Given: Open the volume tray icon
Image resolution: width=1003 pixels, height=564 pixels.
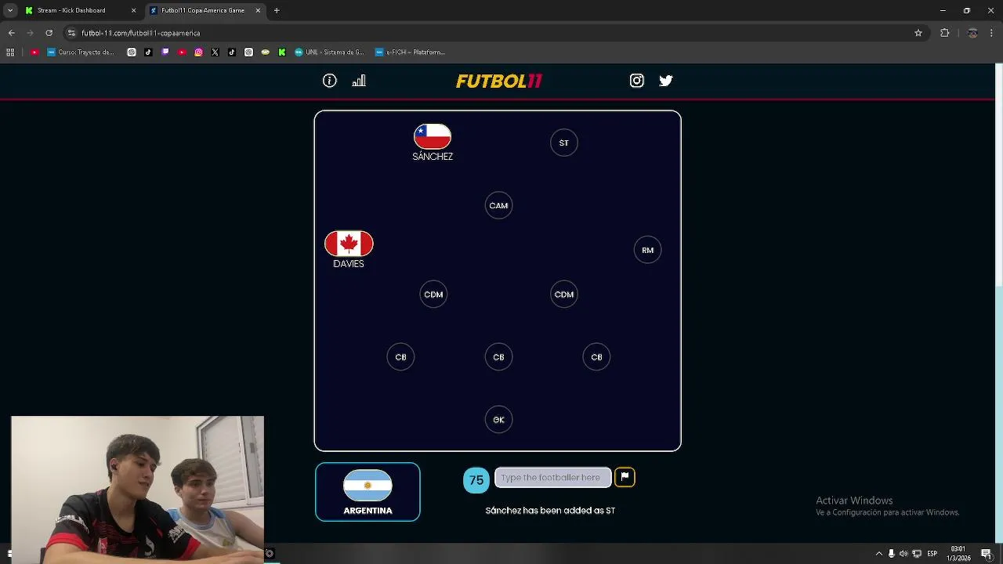Looking at the screenshot, I should [x=903, y=554].
